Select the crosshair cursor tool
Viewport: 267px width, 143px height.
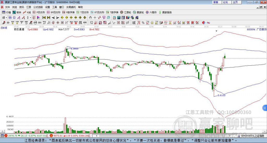[x=95, y=18]
